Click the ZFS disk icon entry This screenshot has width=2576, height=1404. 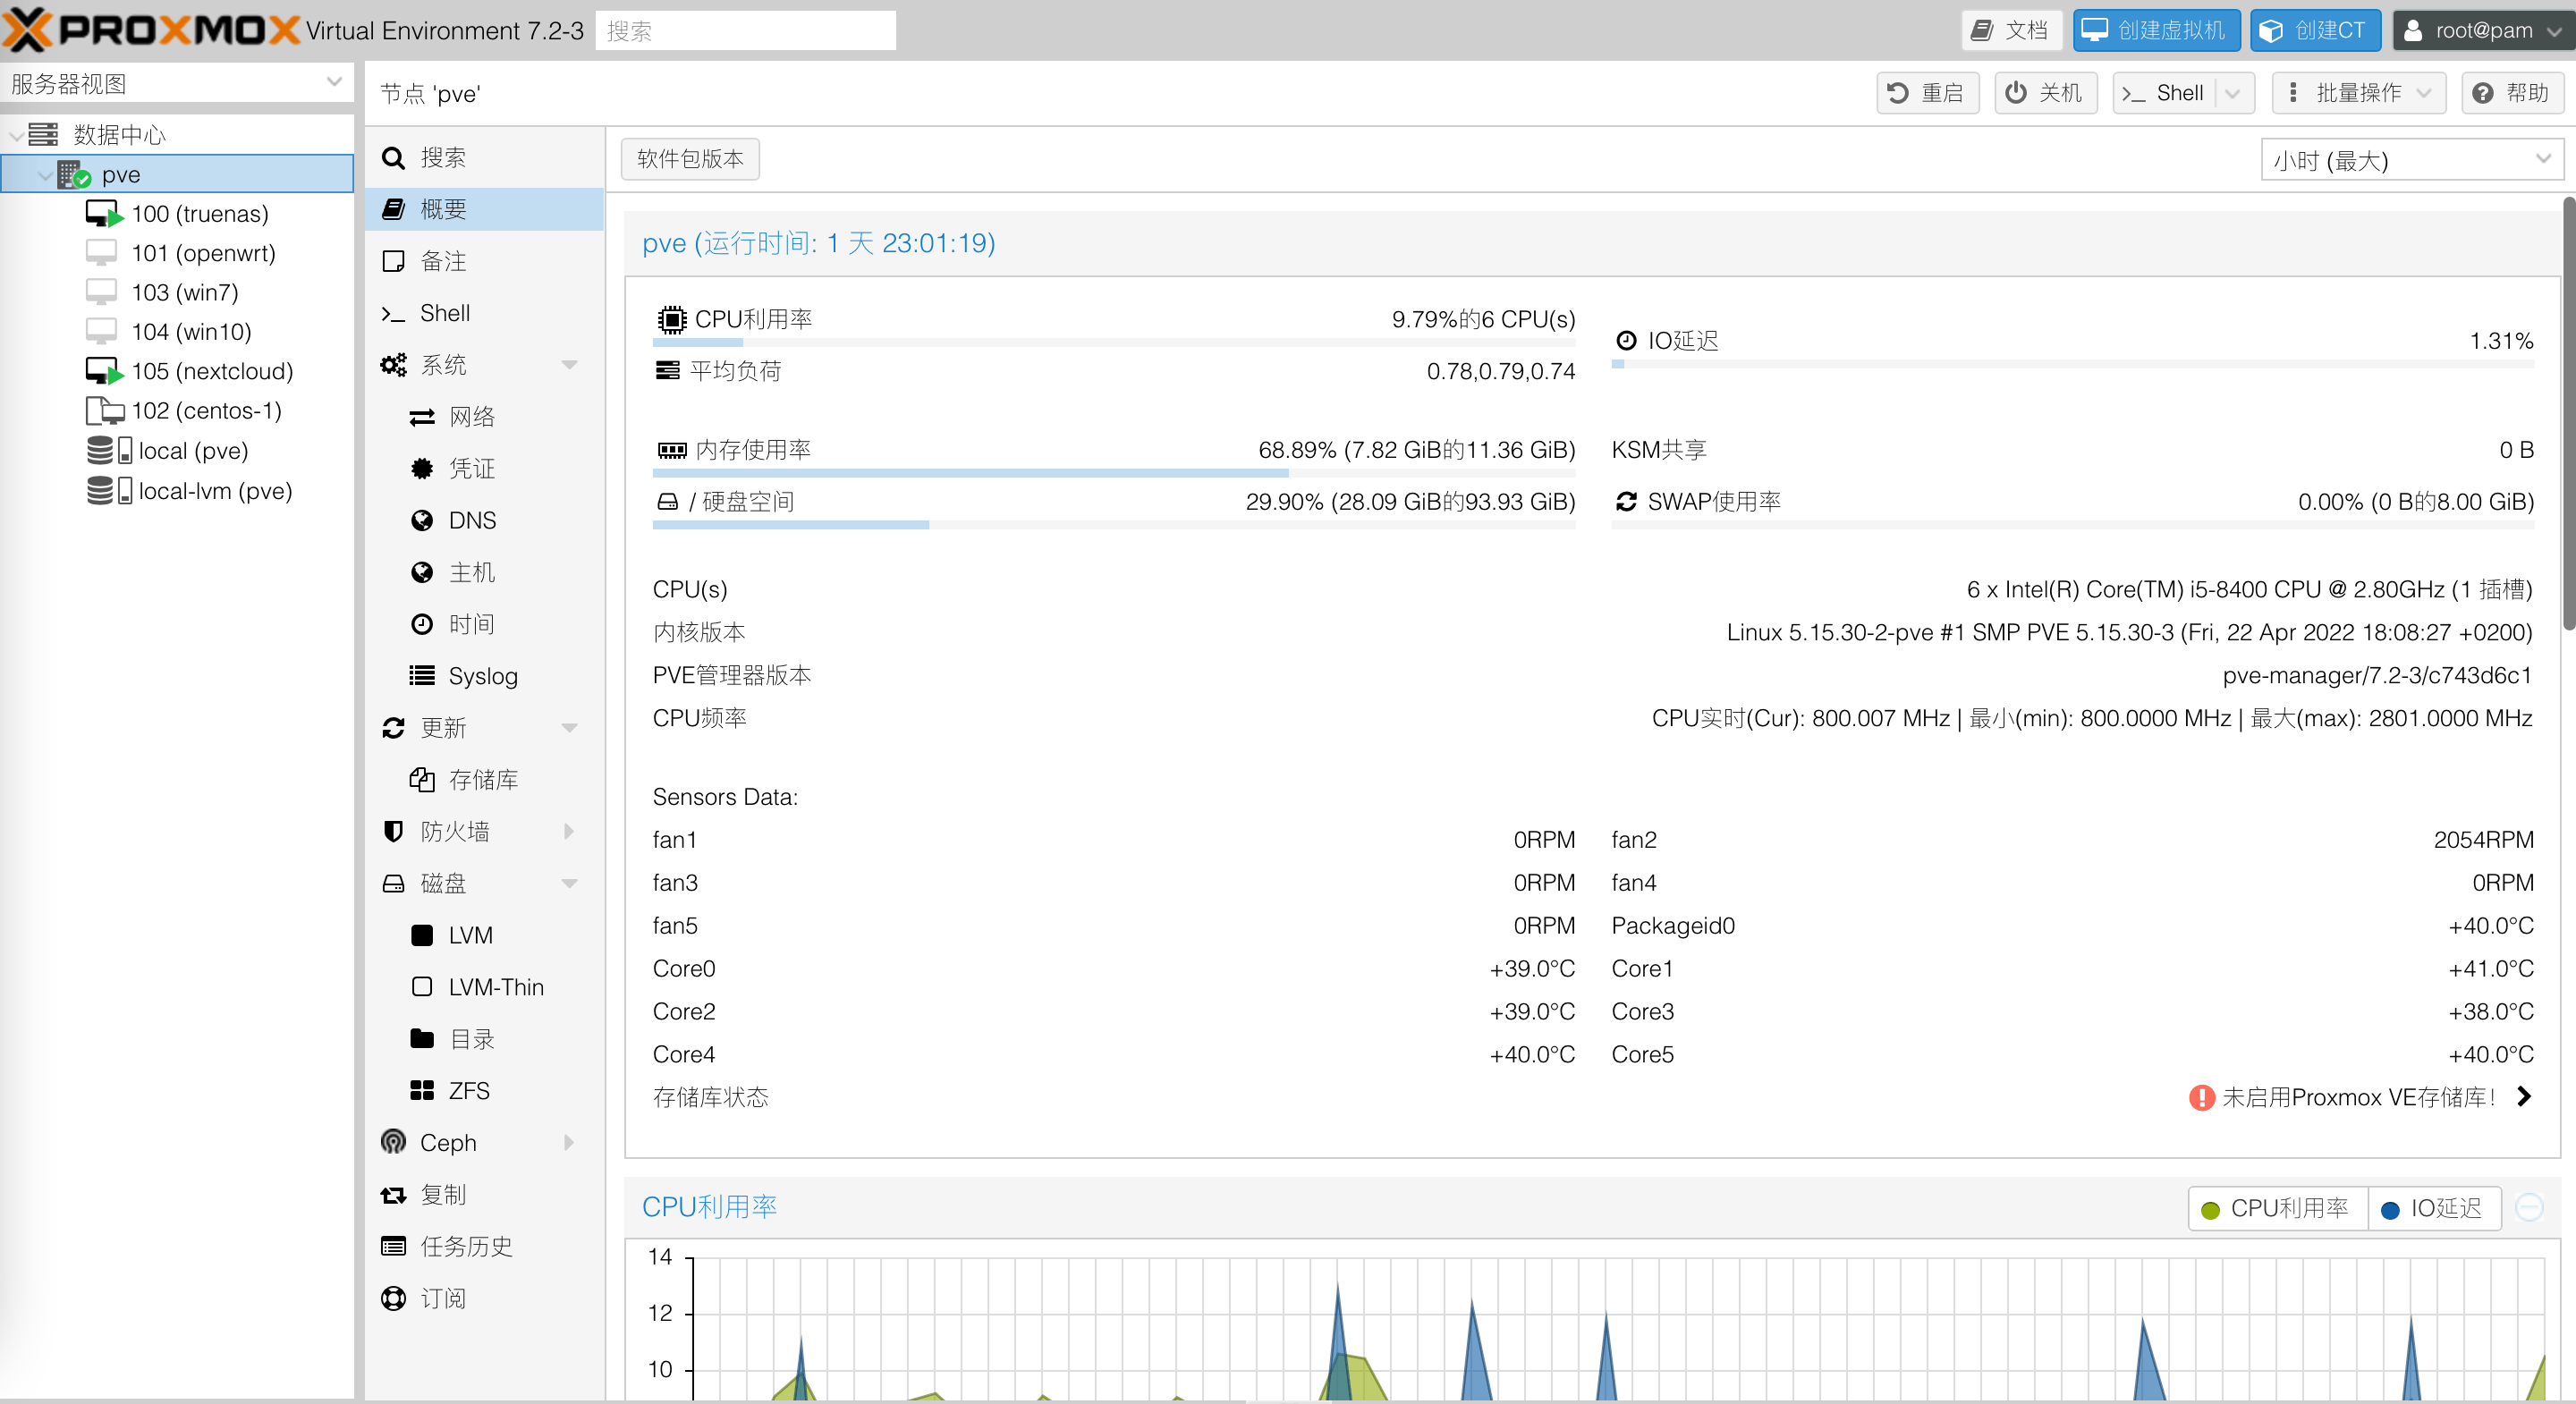point(422,1090)
